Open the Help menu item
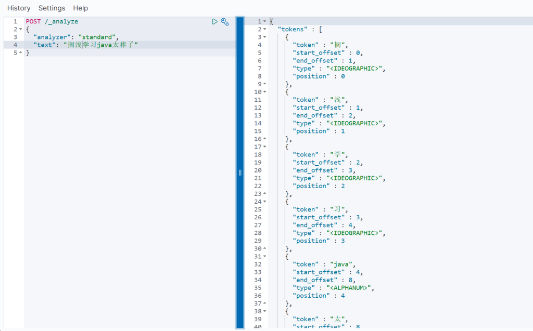This screenshot has height=331, width=533. tap(81, 8)
